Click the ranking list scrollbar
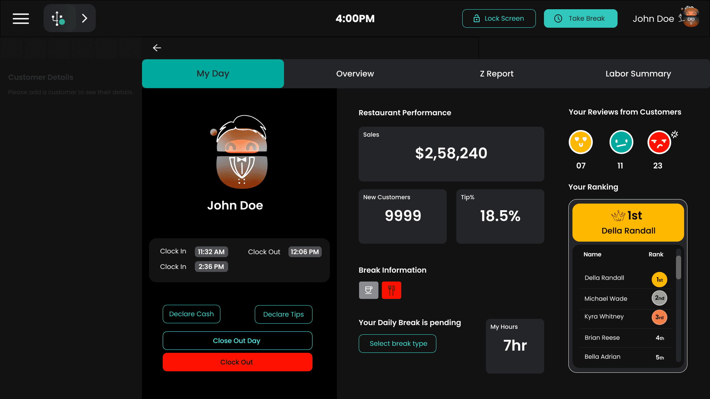 pos(678,268)
